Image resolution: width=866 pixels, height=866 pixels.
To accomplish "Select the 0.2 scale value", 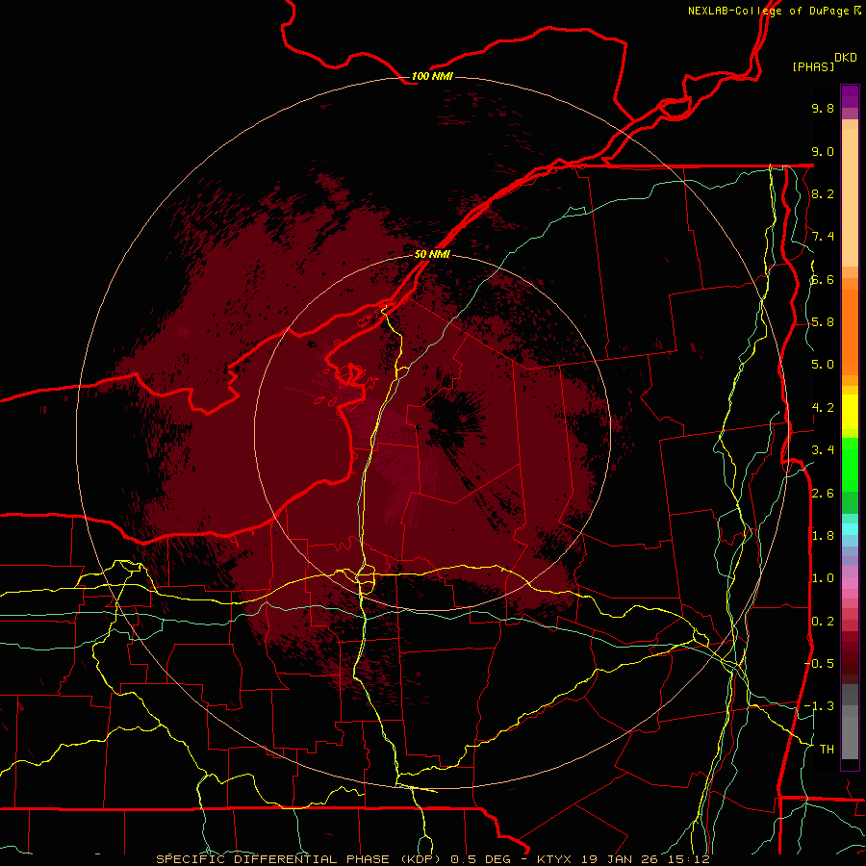I will coord(823,622).
